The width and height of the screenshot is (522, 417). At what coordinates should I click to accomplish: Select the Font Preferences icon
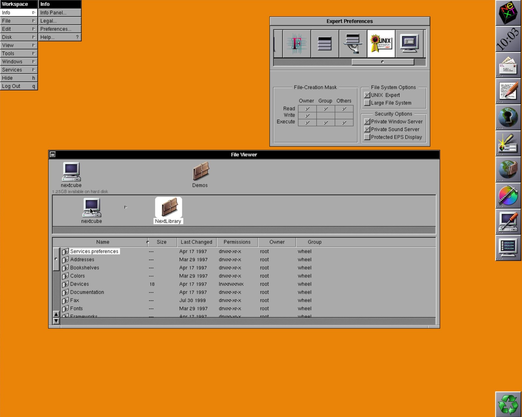296,44
